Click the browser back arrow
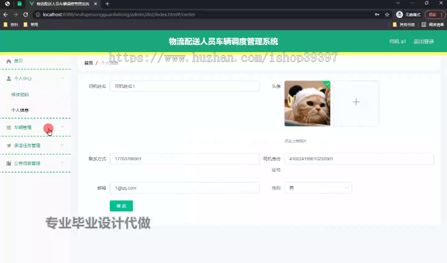Image resolution: width=447 pixels, height=263 pixels. pyautogui.click(x=5, y=14)
